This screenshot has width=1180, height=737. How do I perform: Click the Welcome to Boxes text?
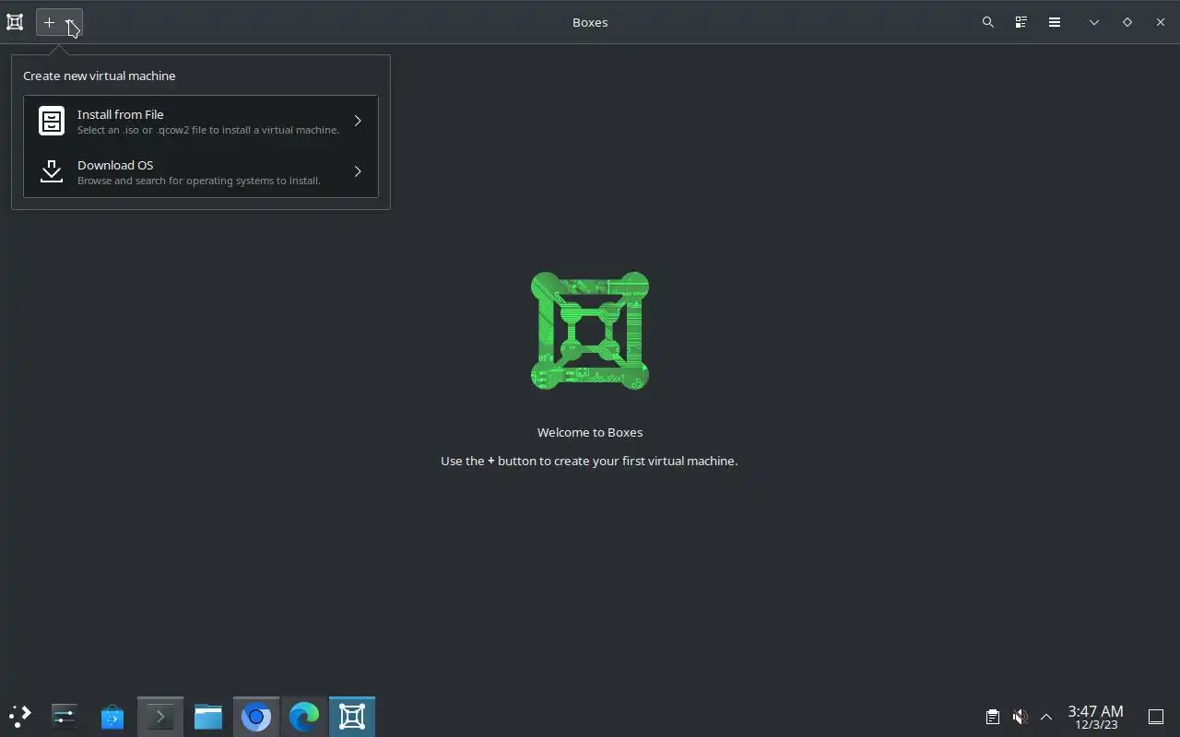(x=590, y=432)
